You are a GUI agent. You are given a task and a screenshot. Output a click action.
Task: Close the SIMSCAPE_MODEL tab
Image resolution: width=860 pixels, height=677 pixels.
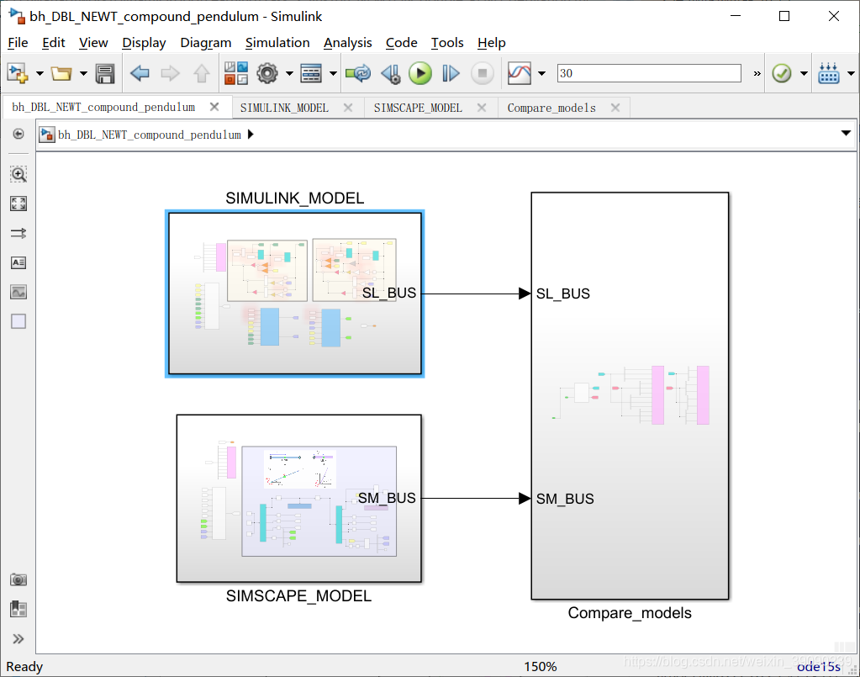coord(482,108)
